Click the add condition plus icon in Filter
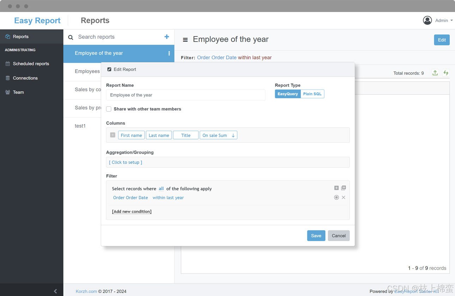Viewport: 455px width, 296px height. (x=336, y=188)
